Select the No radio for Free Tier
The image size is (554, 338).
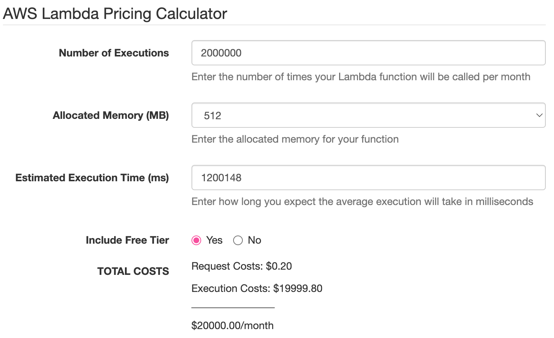click(238, 240)
